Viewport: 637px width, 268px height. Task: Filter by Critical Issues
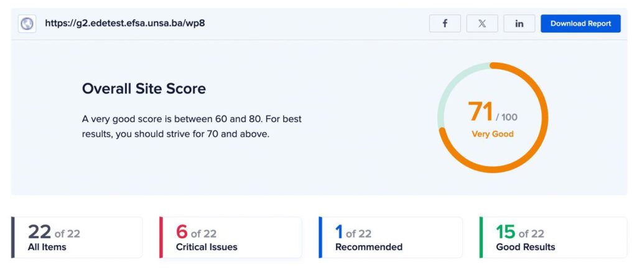[x=231, y=237]
